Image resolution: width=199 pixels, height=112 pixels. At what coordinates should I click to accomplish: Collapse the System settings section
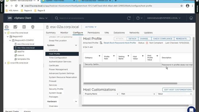point(76,45)
